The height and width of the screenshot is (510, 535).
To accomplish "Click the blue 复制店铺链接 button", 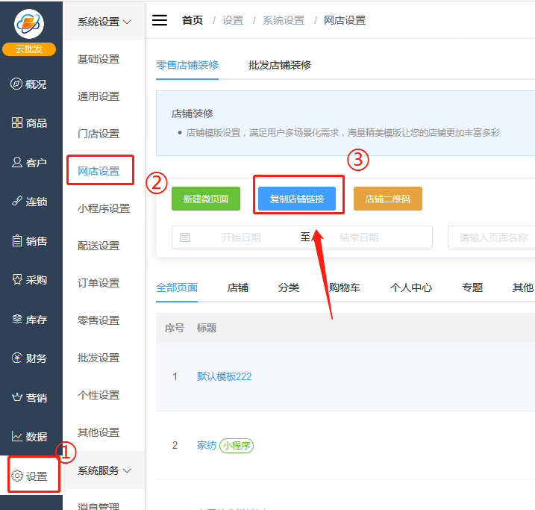I will coord(296,199).
